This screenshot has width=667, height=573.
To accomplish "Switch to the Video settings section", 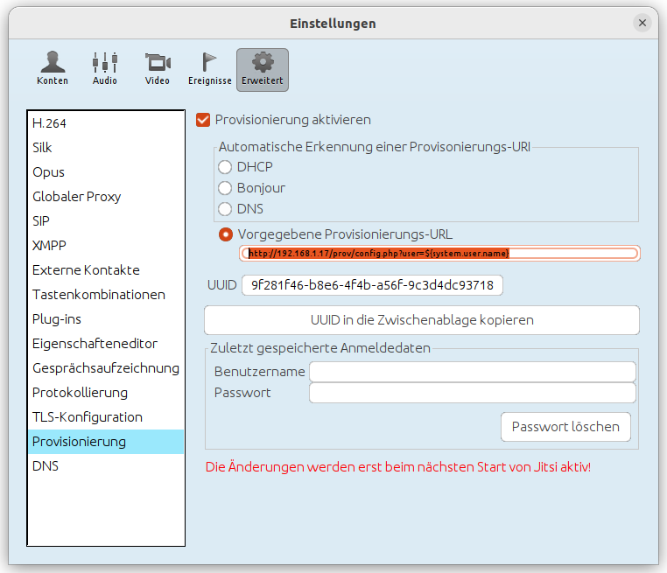I will [158, 68].
